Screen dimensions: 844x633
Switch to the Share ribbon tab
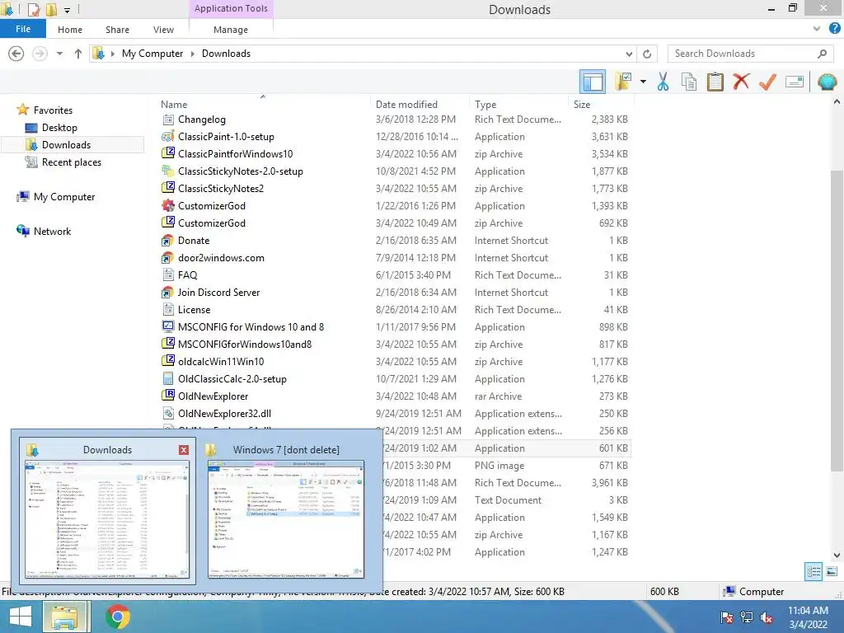(117, 30)
